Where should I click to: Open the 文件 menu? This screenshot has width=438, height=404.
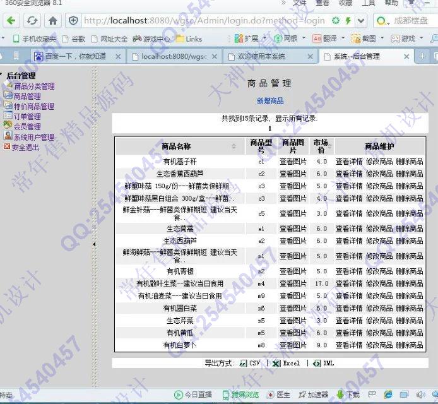pos(299,3)
